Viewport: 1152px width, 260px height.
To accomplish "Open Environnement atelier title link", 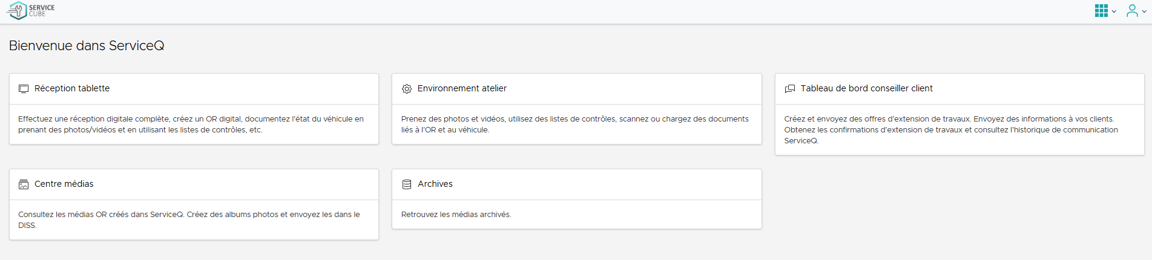I will click(x=462, y=88).
